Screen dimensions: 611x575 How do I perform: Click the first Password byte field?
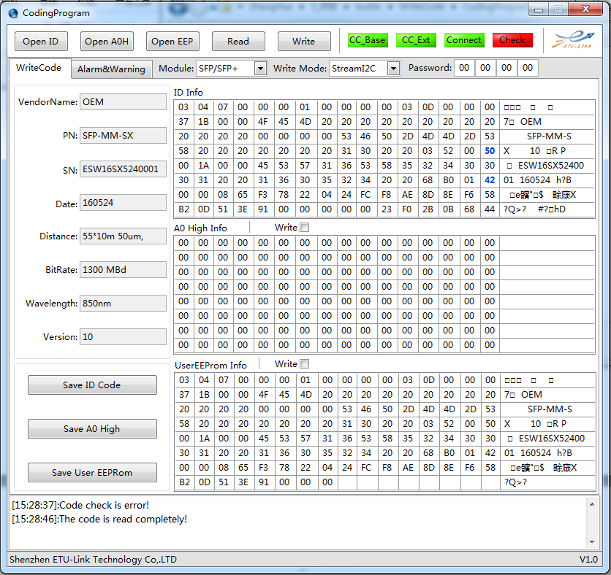click(x=464, y=68)
